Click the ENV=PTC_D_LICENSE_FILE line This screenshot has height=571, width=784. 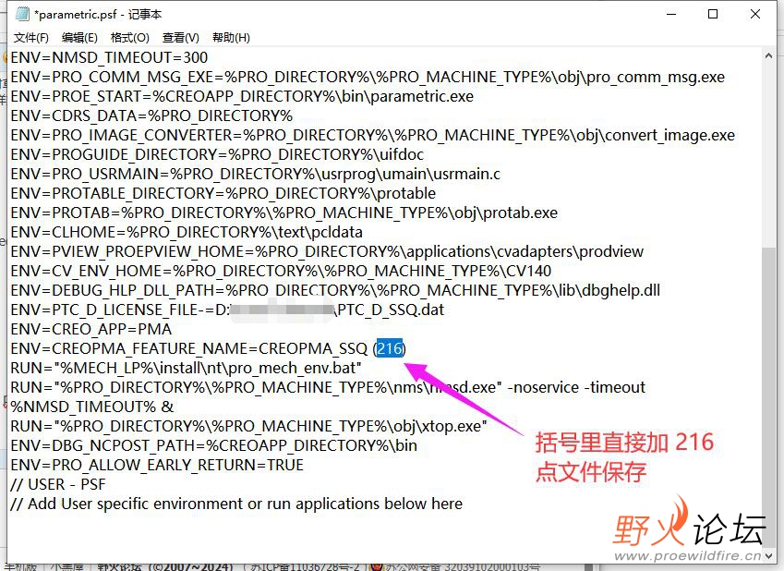pyautogui.click(x=227, y=310)
